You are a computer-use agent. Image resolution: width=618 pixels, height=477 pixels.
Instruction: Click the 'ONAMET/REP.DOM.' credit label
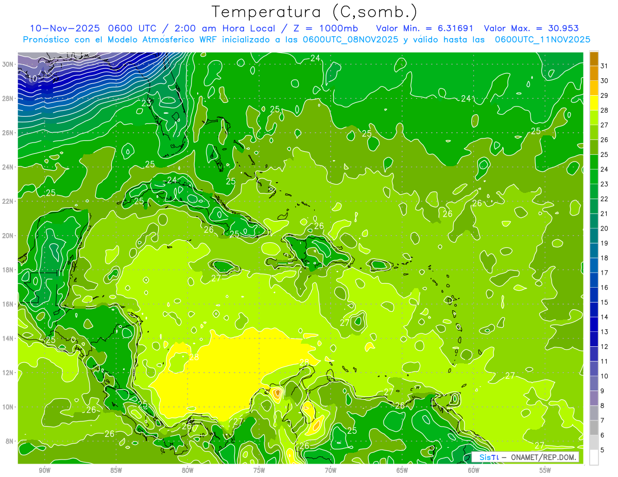coord(543,457)
